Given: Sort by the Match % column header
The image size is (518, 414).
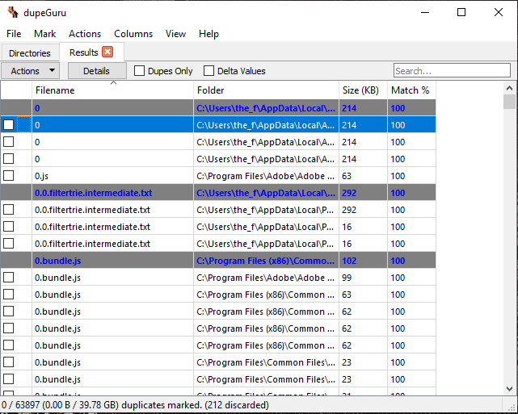Looking at the screenshot, I should pyautogui.click(x=411, y=90).
